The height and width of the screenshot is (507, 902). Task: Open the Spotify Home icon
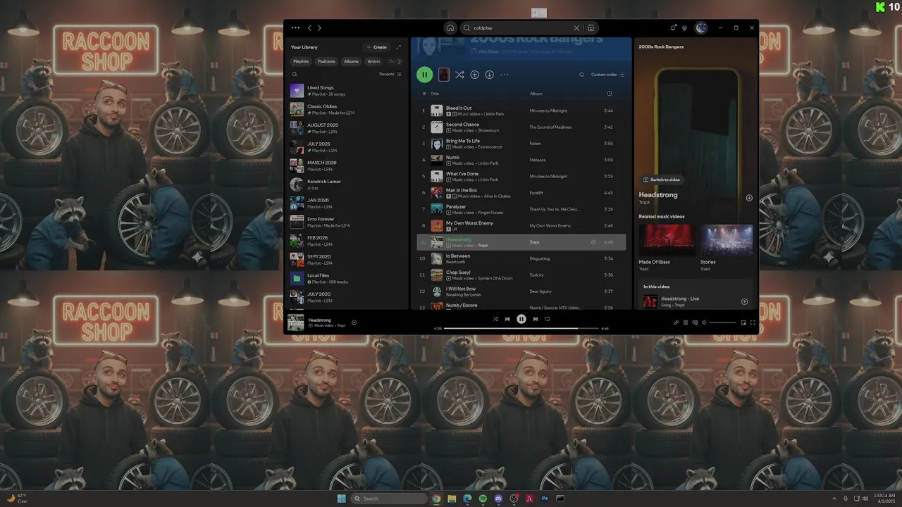(450, 28)
